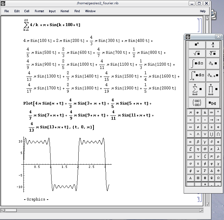Insert a product template from the palette
The image size is (224, 220).
(x=213, y=90)
